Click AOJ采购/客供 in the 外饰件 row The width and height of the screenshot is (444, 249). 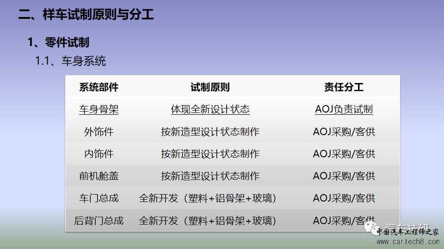point(344,132)
